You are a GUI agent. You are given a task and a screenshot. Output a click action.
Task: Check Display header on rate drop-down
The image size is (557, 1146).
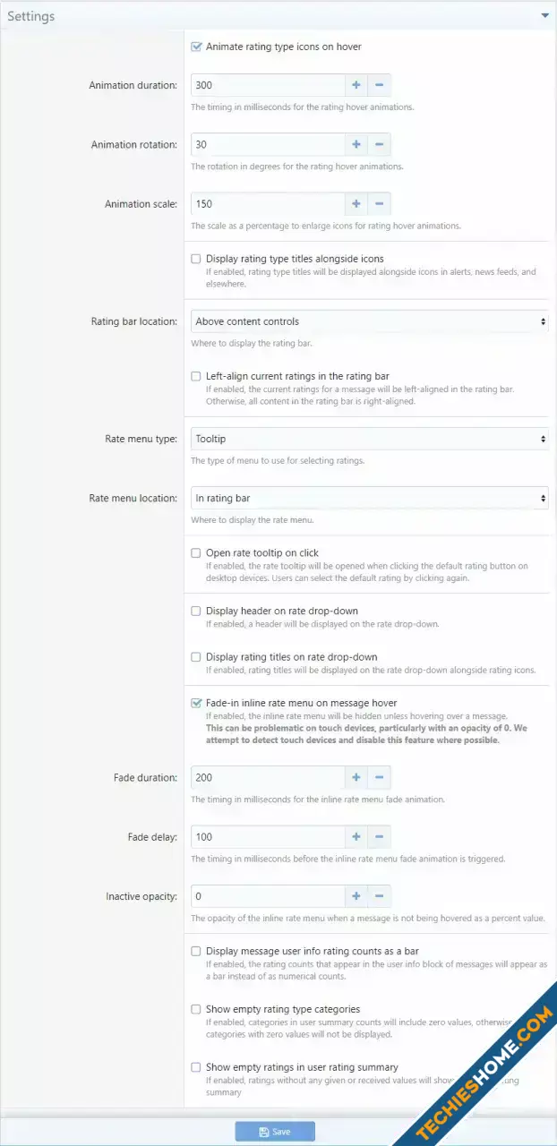(196, 611)
